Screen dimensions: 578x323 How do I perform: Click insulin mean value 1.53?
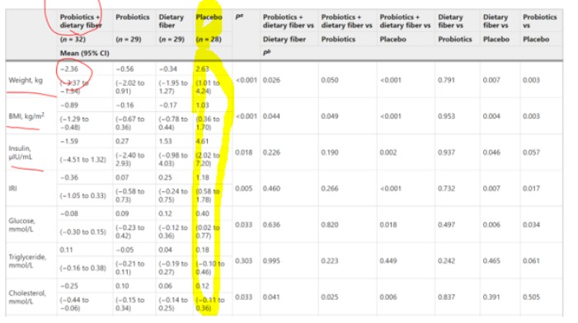165,141
